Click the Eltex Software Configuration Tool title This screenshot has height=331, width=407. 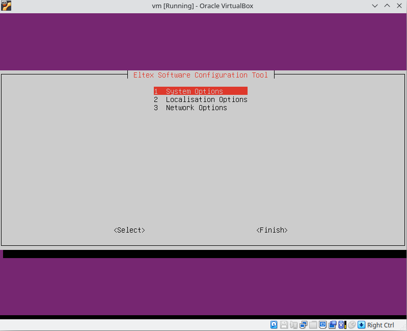coord(200,75)
